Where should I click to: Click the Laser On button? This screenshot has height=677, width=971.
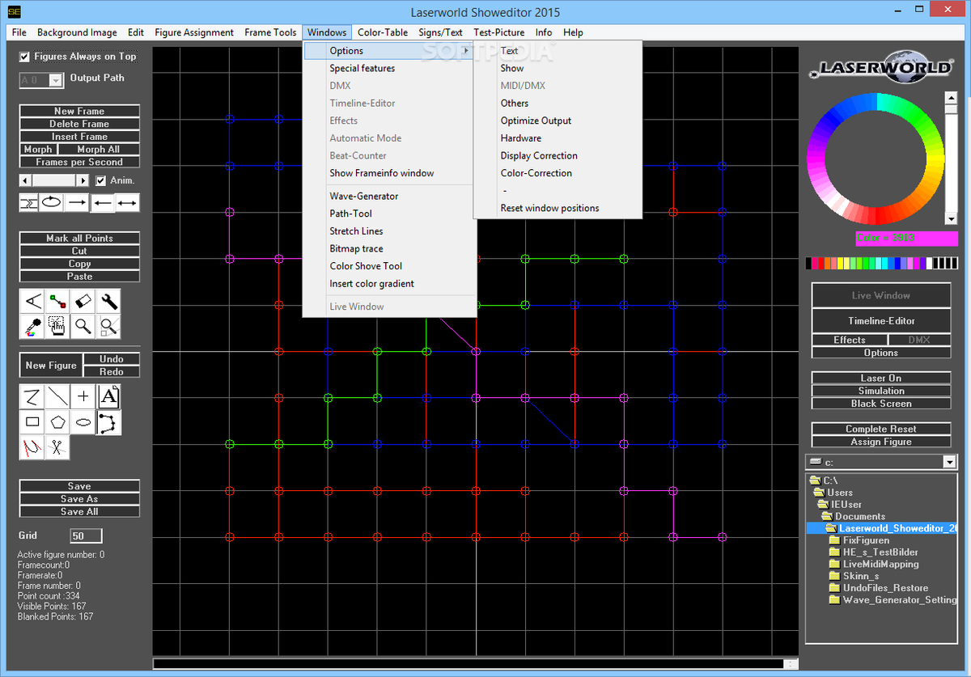pos(881,379)
